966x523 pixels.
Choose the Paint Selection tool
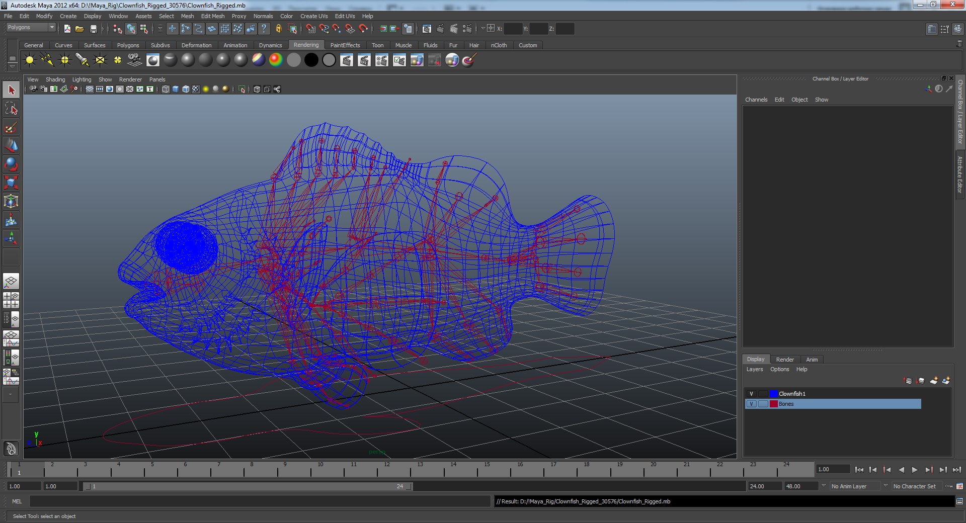[x=11, y=127]
